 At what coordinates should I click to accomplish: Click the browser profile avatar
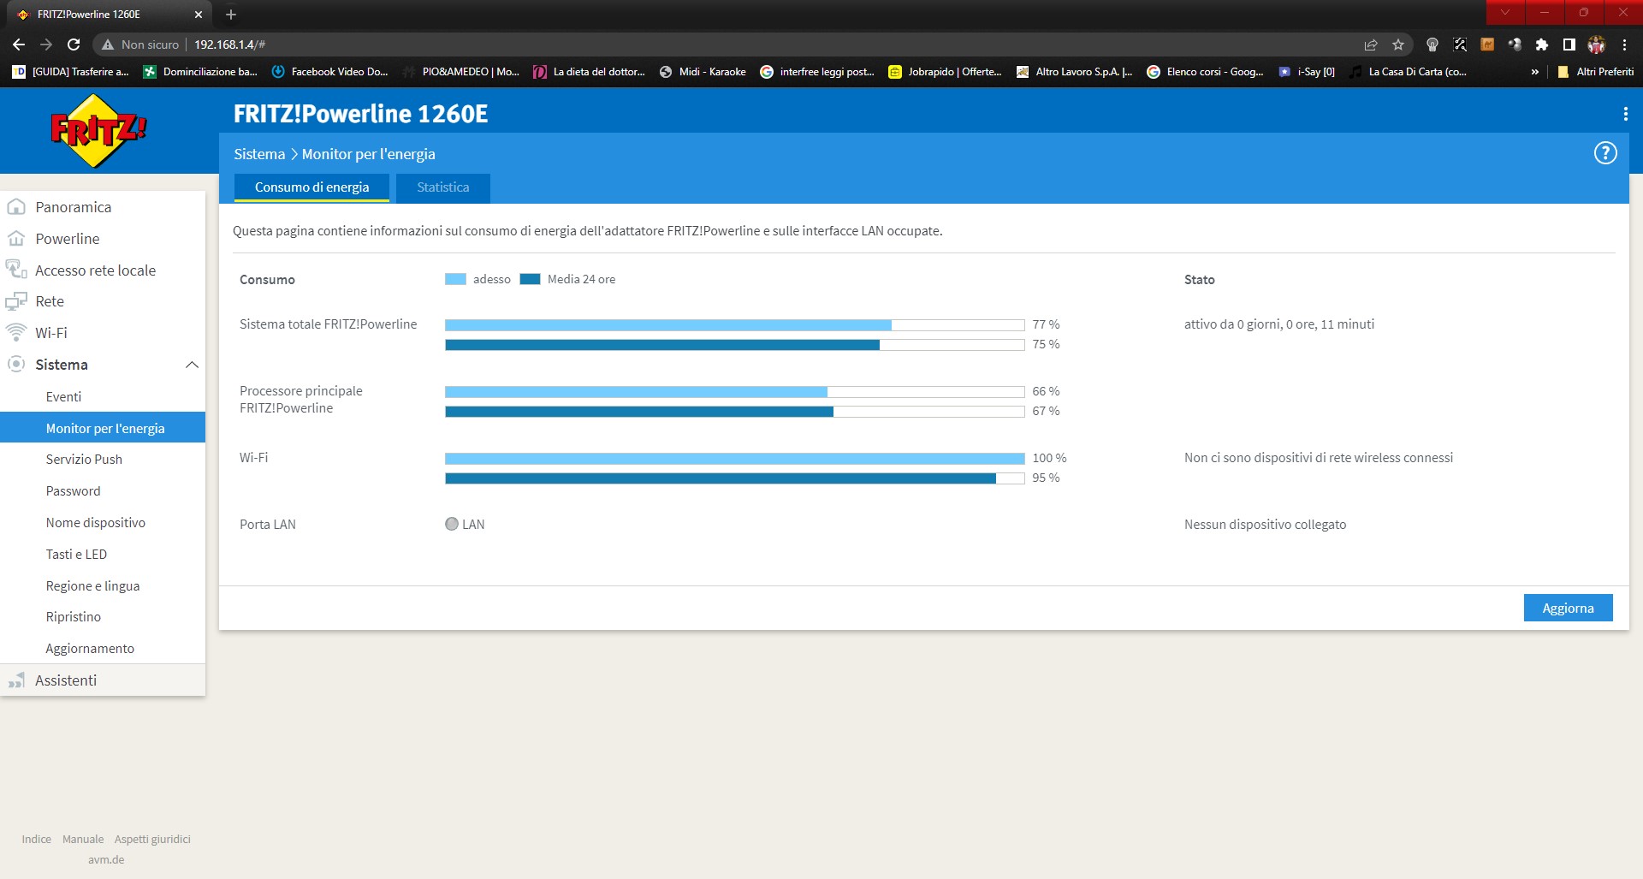coord(1597,45)
